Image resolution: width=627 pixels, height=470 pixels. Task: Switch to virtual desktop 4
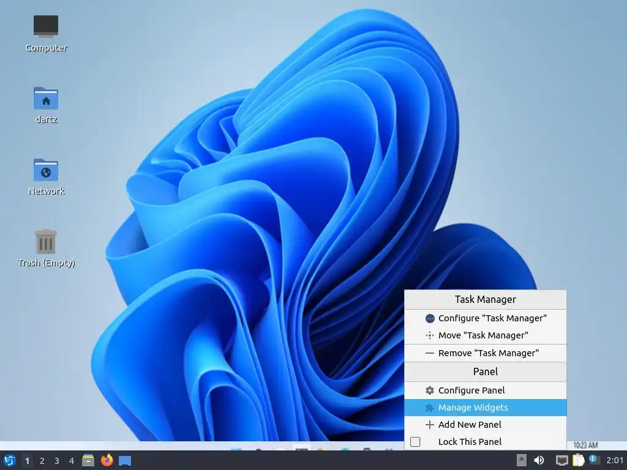[x=72, y=461]
